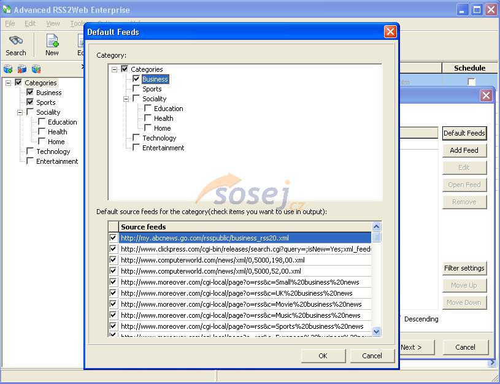Viewport: 500px width, 384px height.
Task: Click the Next > button in the wizard
Action: (x=417, y=347)
